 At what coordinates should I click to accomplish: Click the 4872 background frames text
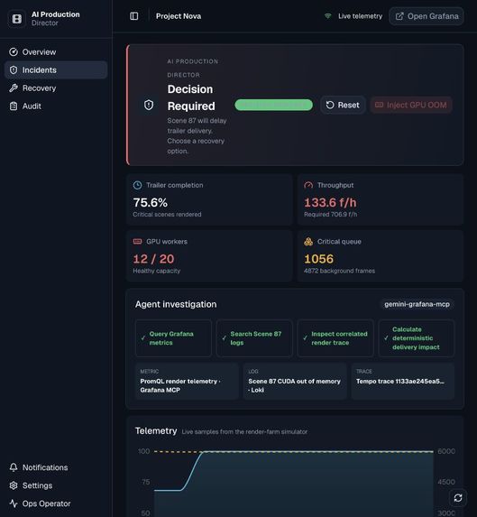tap(339, 271)
